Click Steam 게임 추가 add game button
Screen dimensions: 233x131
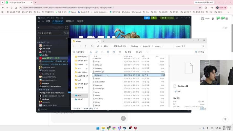tap(43, 109)
